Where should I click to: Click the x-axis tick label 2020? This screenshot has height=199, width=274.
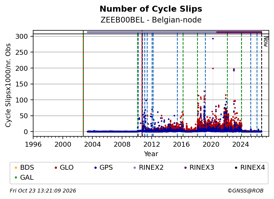[211, 145]
